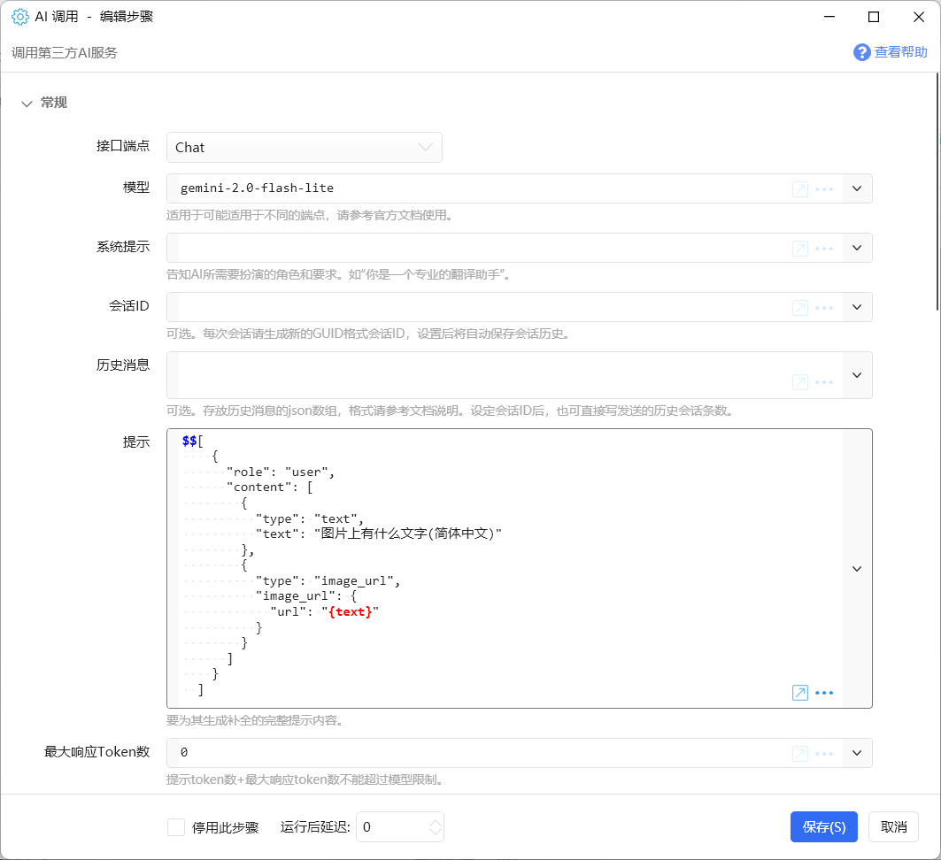Expand the 系统提示 dropdown arrow
The image size is (941, 860).
pos(857,248)
